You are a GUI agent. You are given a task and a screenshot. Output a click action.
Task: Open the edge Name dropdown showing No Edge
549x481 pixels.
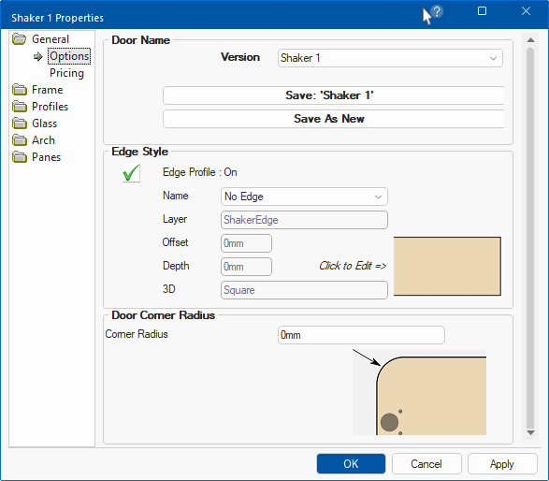point(304,197)
